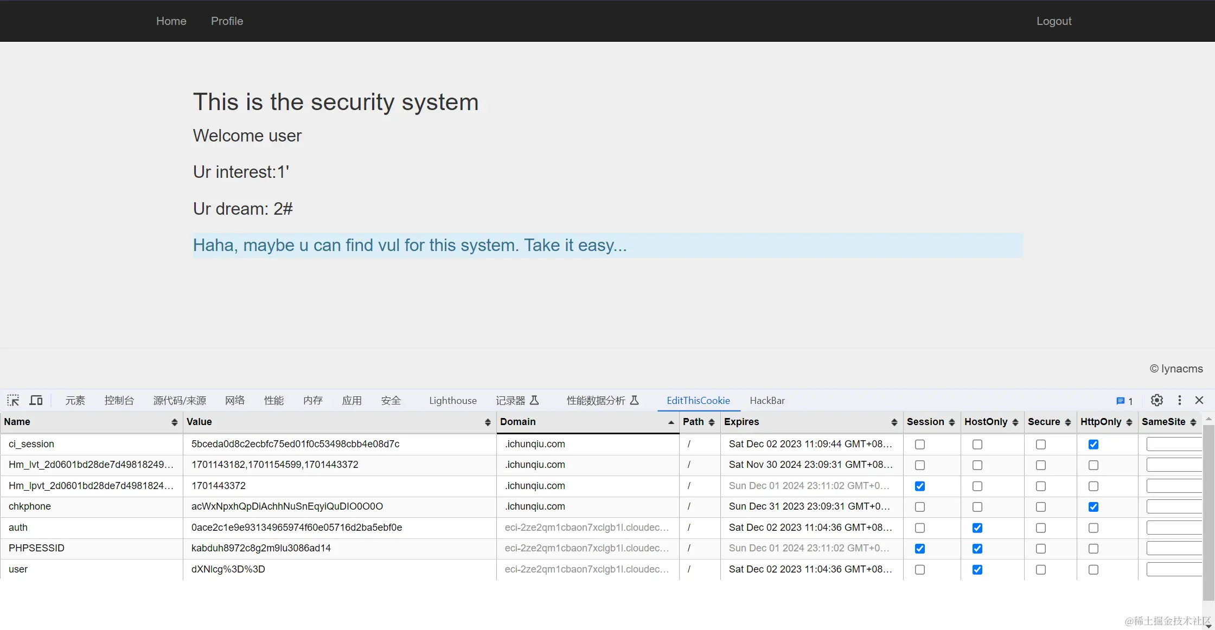Open SameSite dropdown for ci_session row

(1174, 445)
